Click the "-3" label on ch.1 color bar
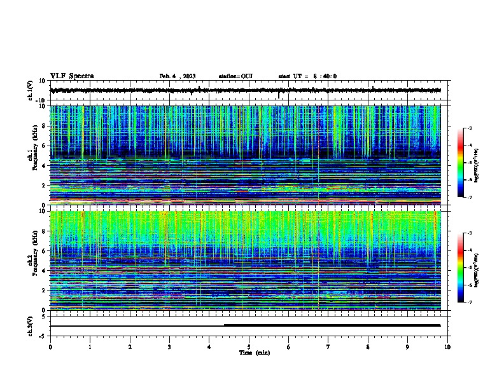Screen dimensions: 504x389 point(470,128)
